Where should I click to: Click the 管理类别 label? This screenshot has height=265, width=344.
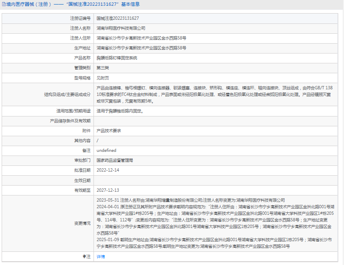pos(82,68)
